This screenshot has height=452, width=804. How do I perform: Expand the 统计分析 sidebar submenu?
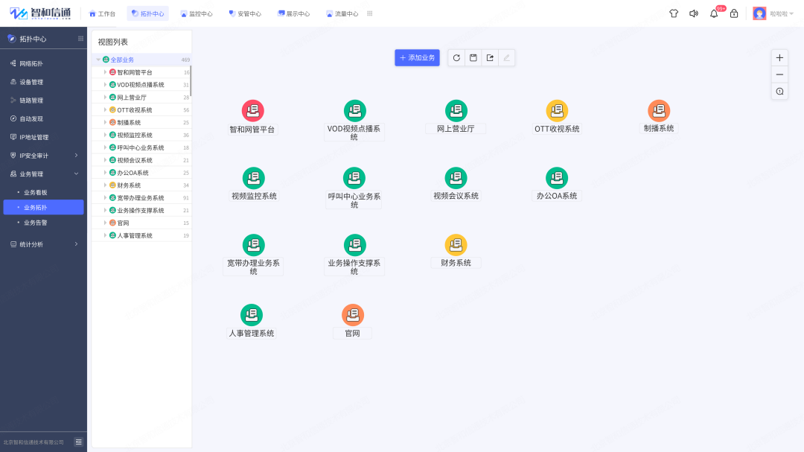(x=77, y=244)
